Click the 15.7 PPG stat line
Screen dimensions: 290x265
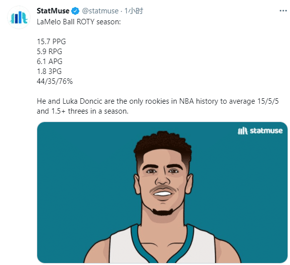coord(51,42)
